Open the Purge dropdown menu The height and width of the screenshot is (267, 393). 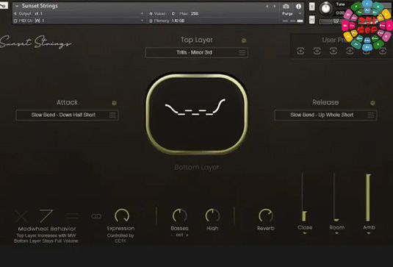tap(292, 13)
